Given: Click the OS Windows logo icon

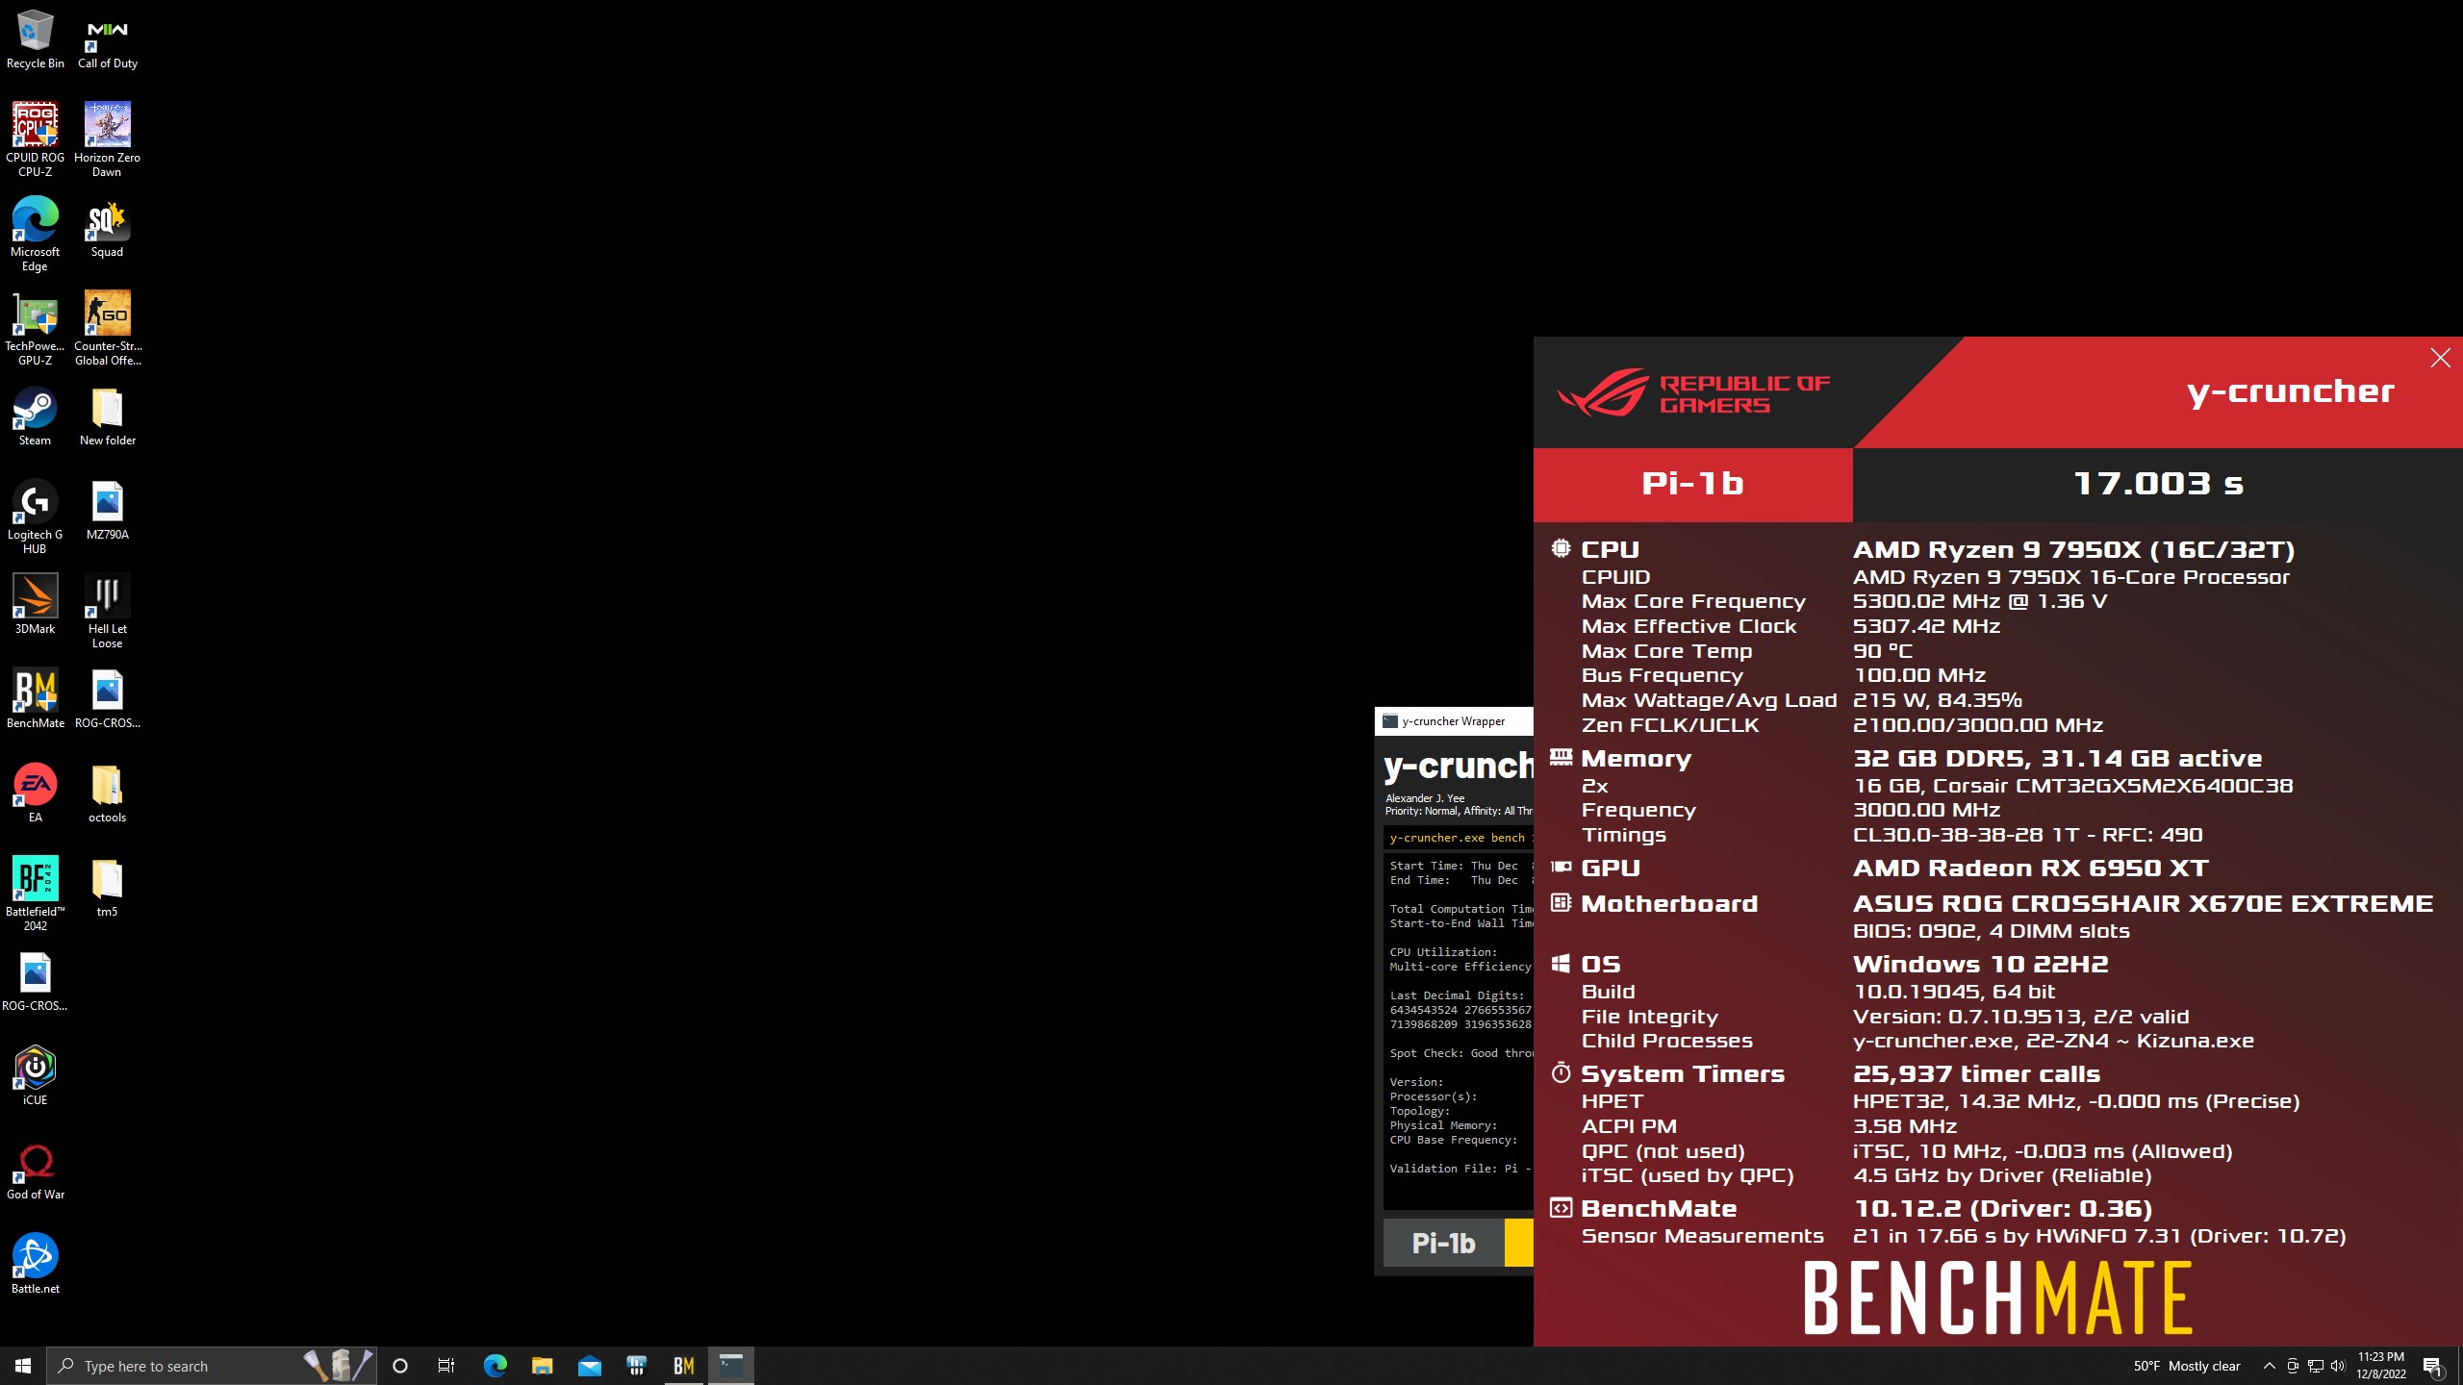Looking at the screenshot, I should [1561, 963].
